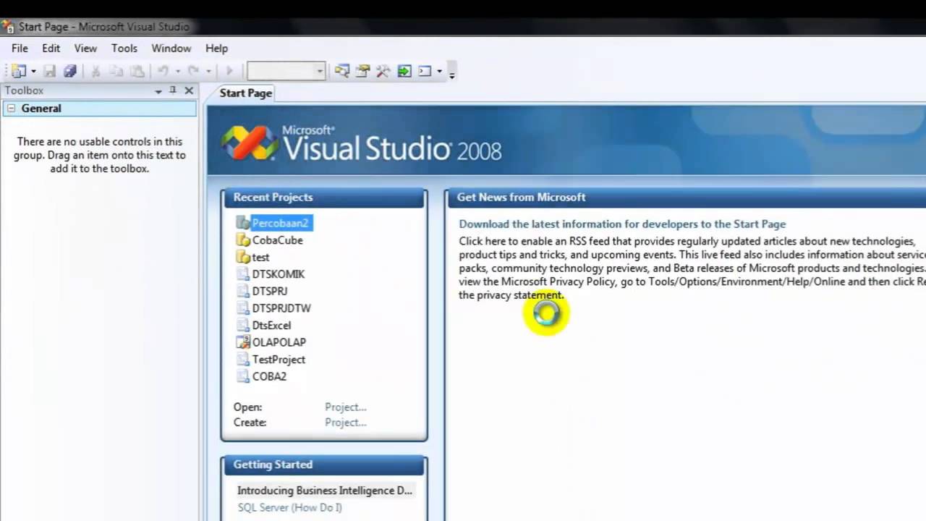Select the Start Page tab

[x=245, y=93]
